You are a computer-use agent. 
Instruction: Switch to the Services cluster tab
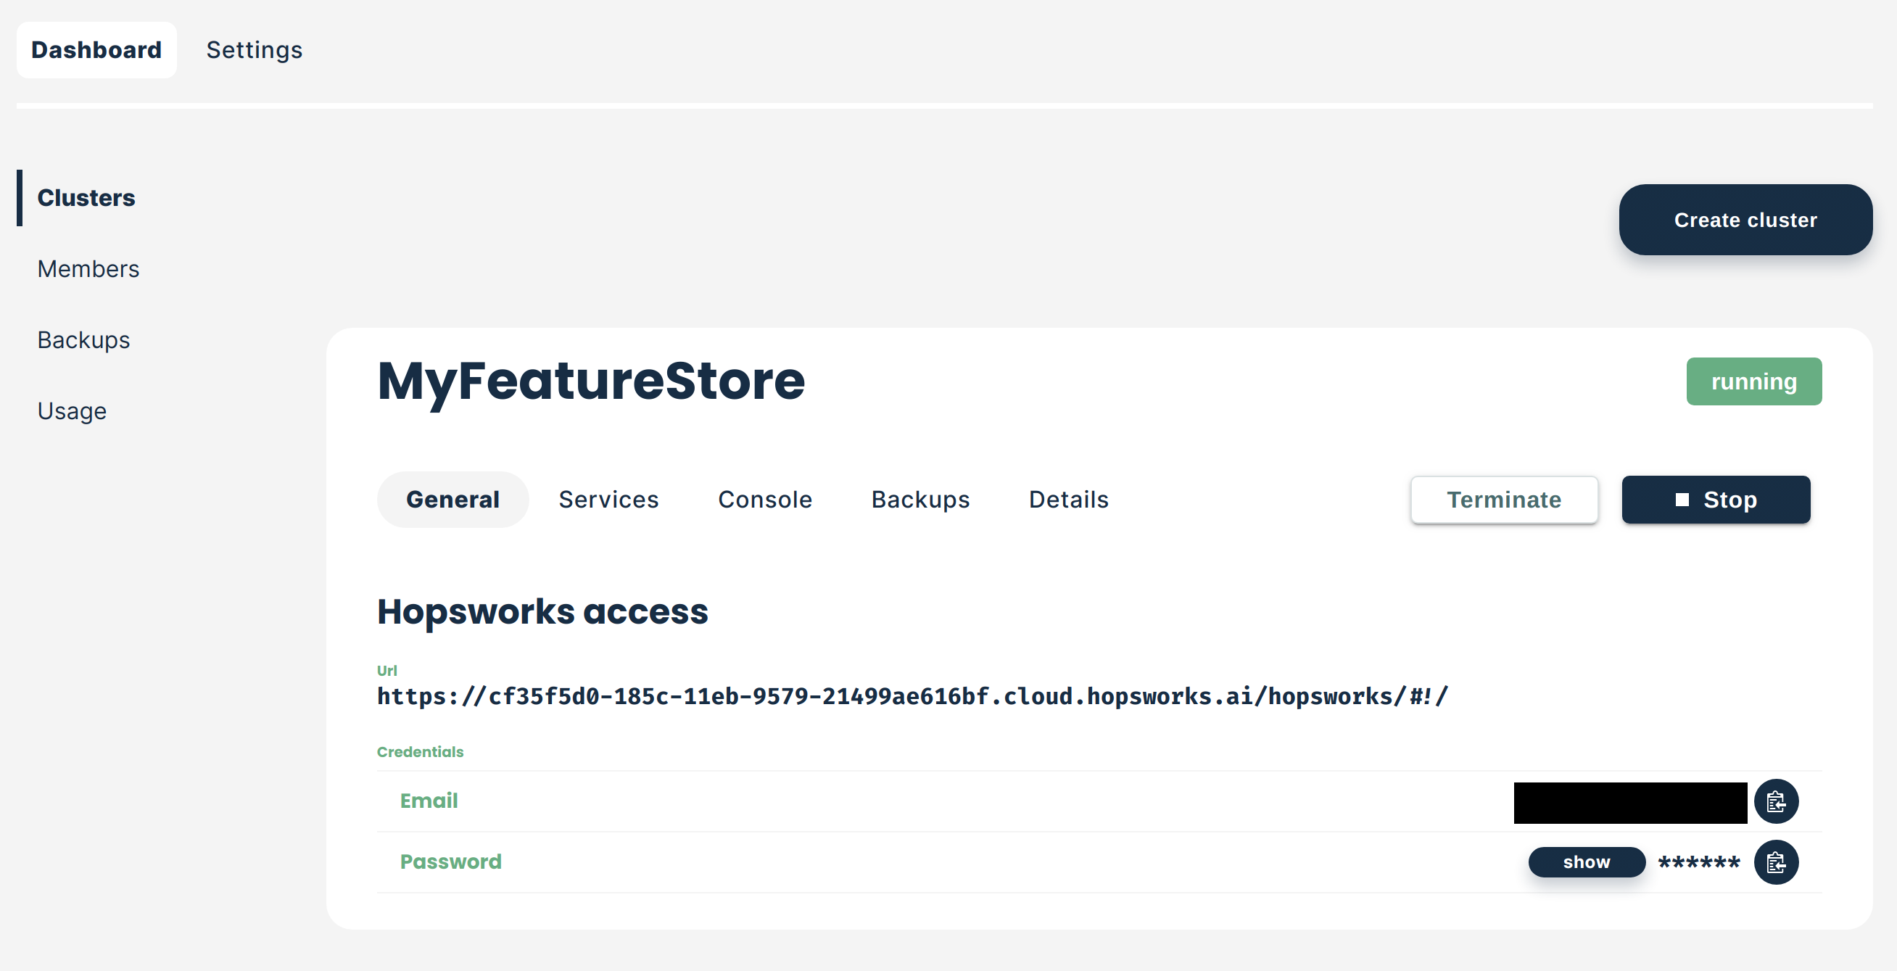click(x=608, y=500)
